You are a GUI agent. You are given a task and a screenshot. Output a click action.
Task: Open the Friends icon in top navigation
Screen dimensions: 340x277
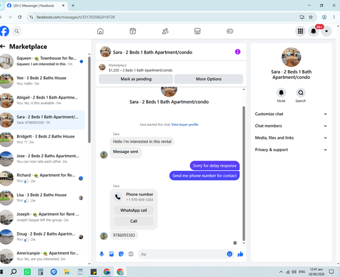click(x=165, y=31)
